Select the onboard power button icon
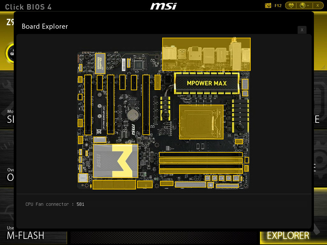This screenshot has height=245, width=327. [x=229, y=178]
